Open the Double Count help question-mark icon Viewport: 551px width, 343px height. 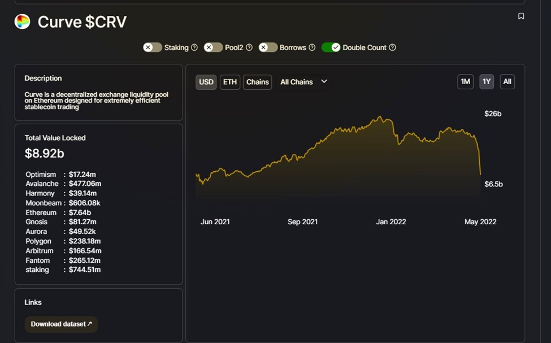(x=393, y=47)
